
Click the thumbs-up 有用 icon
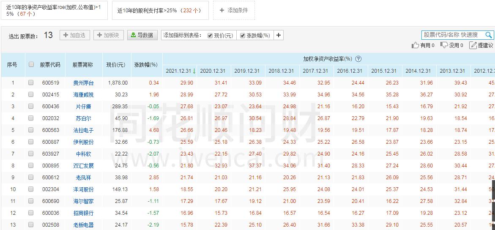(x=416, y=45)
